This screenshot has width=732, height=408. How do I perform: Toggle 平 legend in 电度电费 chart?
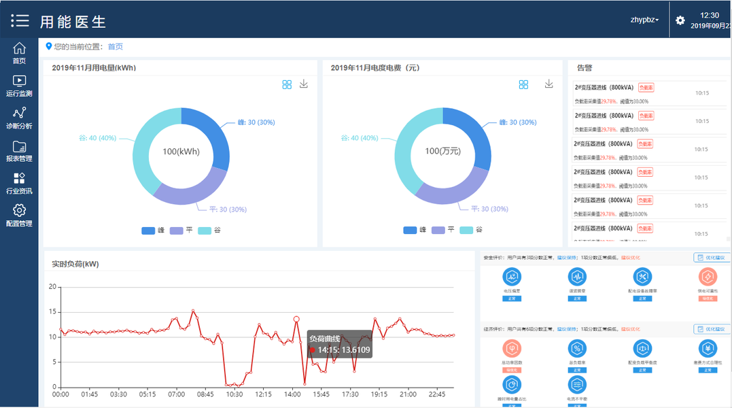click(x=443, y=230)
